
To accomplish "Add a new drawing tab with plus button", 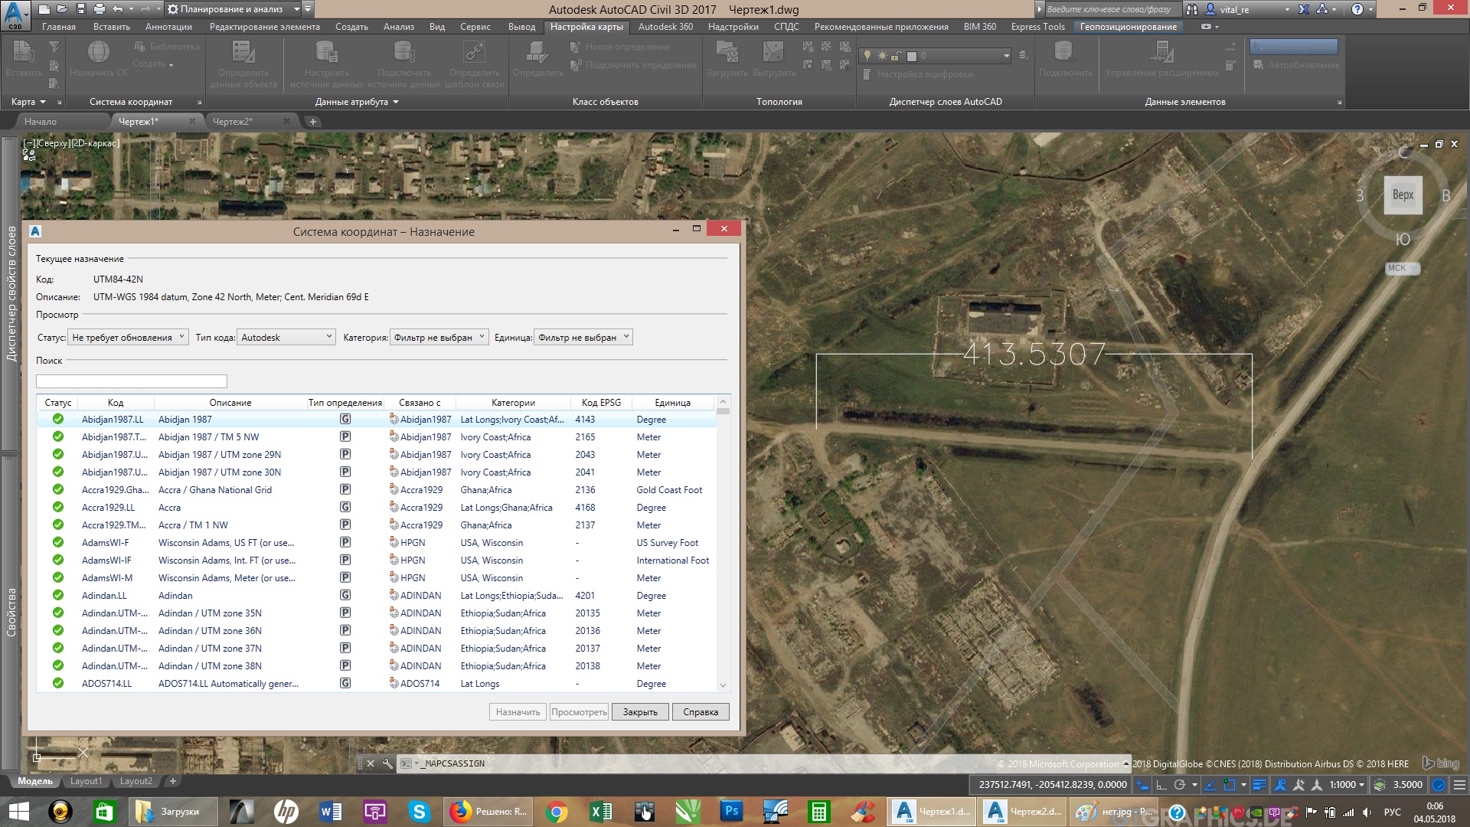I will point(312,122).
